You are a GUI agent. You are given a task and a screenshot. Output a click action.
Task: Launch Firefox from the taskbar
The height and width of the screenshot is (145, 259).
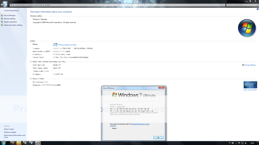click(12, 143)
